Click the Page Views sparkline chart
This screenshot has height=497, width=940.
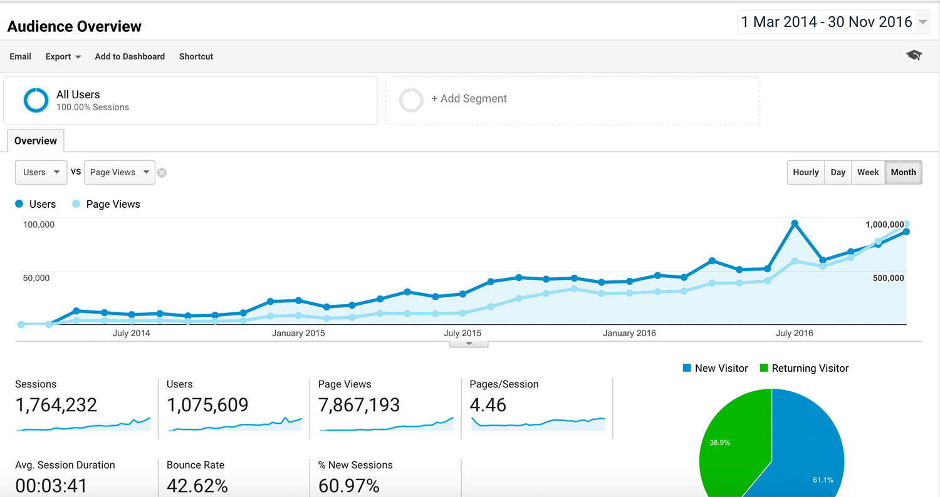click(x=386, y=424)
